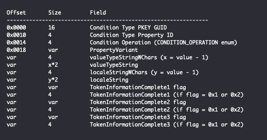Click the 0x0014 offset value

pyautogui.click(x=16, y=43)
